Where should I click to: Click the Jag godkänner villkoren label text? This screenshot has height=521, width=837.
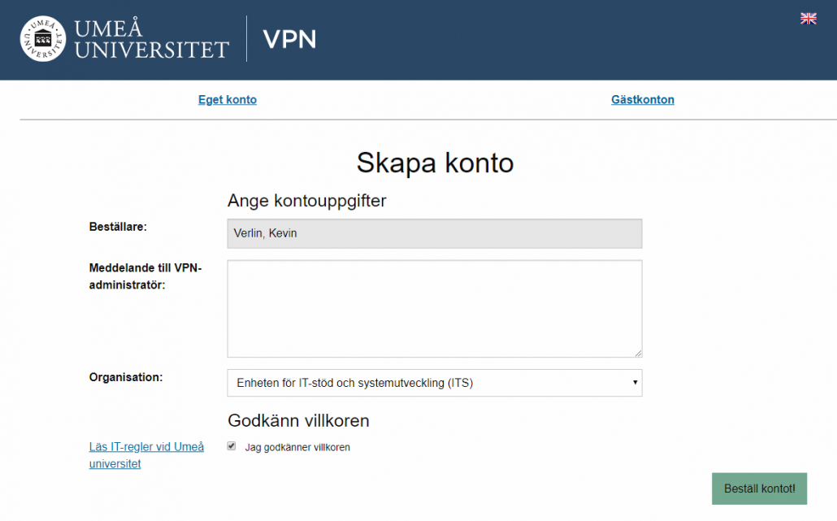[297, 447]
